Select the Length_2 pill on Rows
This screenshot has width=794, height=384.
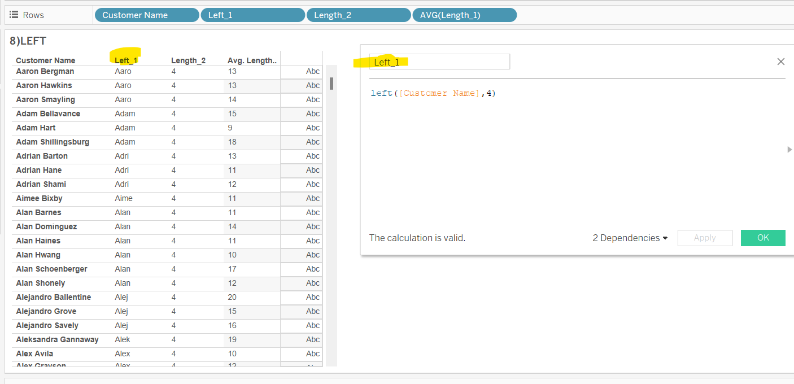[x=359, y=15]
